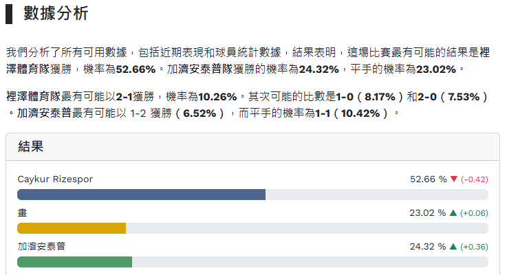Click the green 加濟安泰普 probability bar
The image size is (507, 275).
(x=74, y=261)
